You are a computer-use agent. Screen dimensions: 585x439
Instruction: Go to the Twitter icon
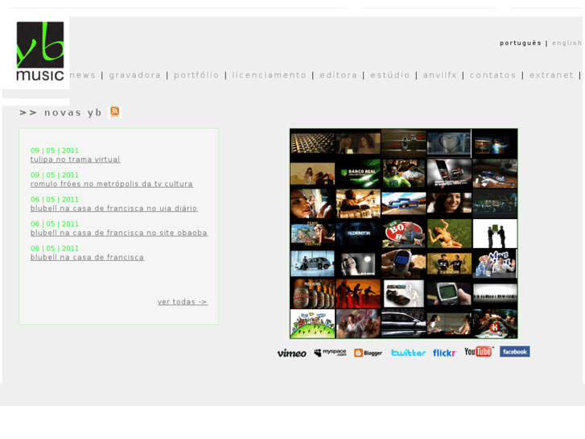(x=408, y=353)
